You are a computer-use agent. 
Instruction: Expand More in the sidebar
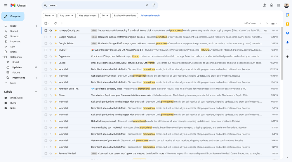click(x=13, y=83)
